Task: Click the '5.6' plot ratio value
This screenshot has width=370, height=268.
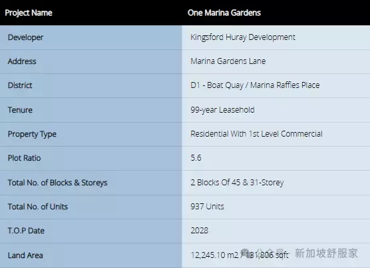Action: pyautogui.click(x=196, y=158)
